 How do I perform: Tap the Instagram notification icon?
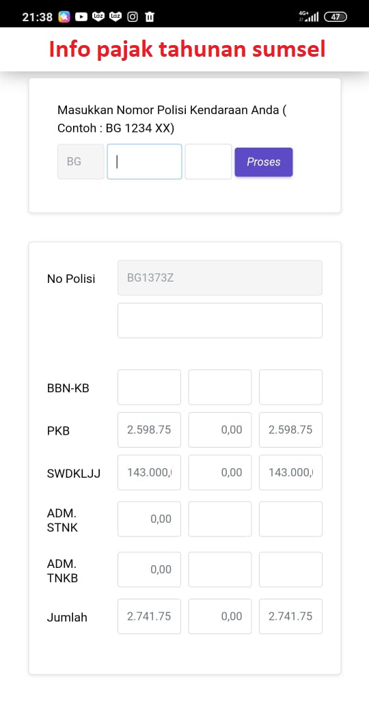(133, 17)
